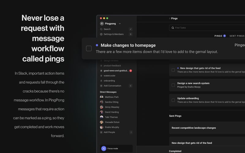Check the New design that gets rid checkbox
The height and width of the screenshot is (153, 245).
tap(173, 70)
